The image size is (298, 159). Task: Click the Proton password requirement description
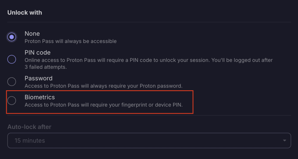point(103,86)
